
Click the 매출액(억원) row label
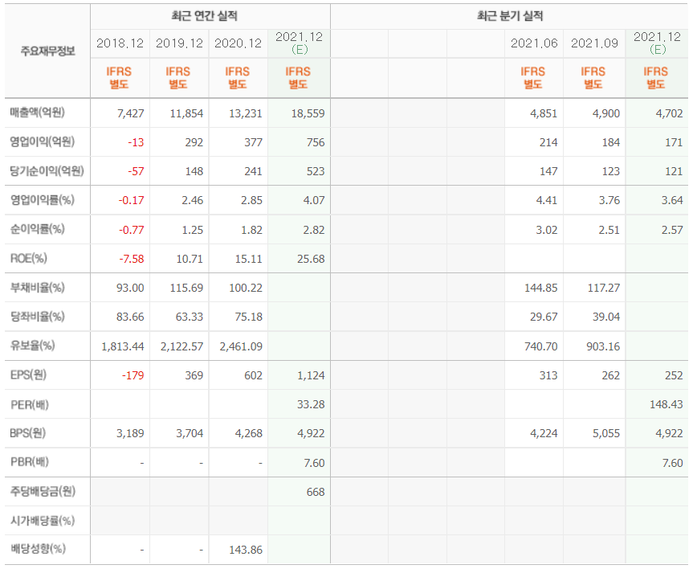[x=38, y=113]
